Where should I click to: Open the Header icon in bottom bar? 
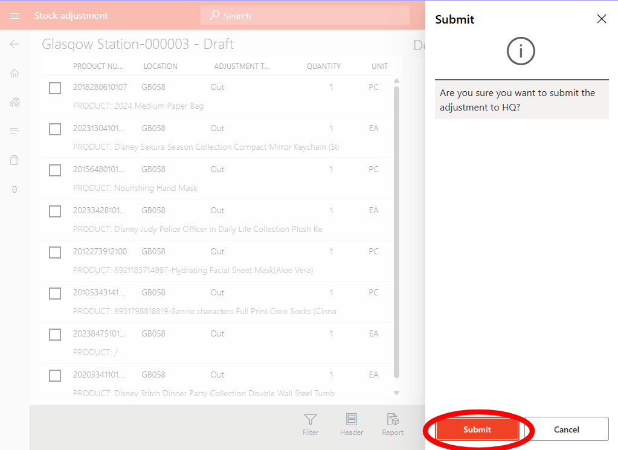pos(351,424)
